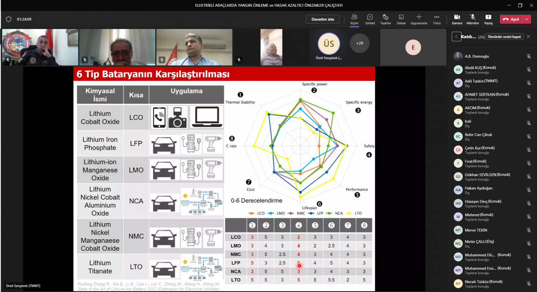Mute Necati Türköz's microphone
The image size is (537, 292).
coord(528,284)
